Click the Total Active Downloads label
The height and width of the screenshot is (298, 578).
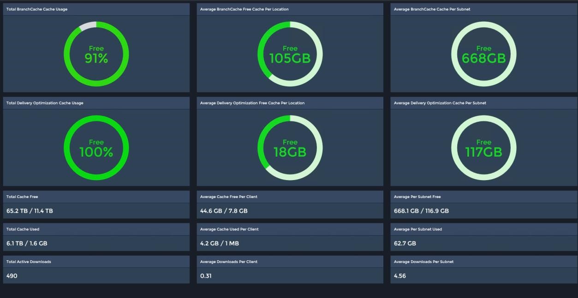point(29,262)
